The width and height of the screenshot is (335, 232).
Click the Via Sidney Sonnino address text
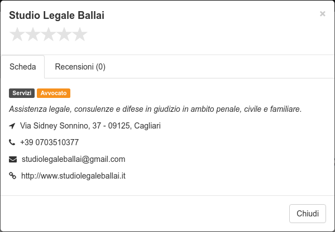(x=90, y=126)
